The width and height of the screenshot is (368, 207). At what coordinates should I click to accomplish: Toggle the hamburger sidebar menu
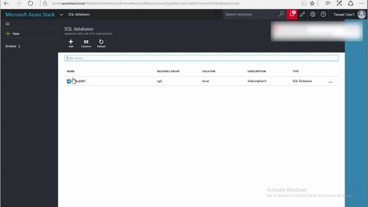(x=7, y=24)
